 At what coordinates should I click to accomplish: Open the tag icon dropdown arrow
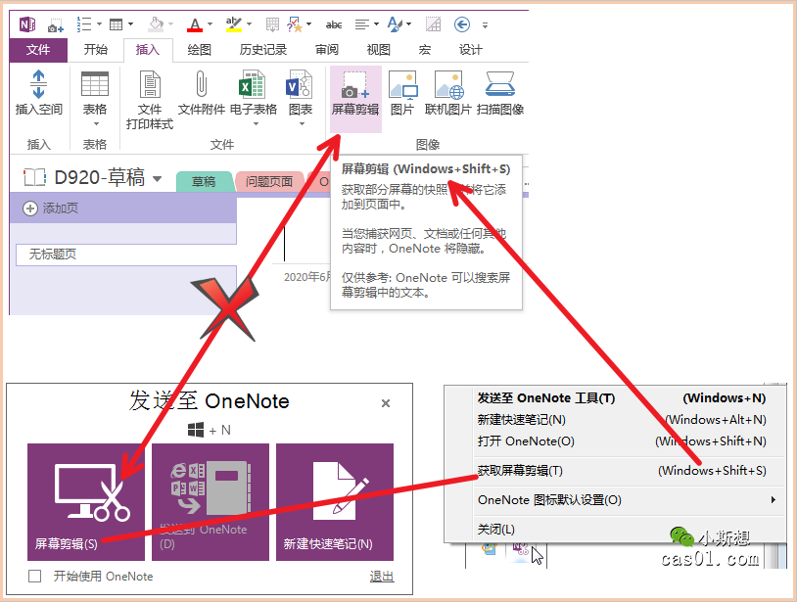coord(308,23)
